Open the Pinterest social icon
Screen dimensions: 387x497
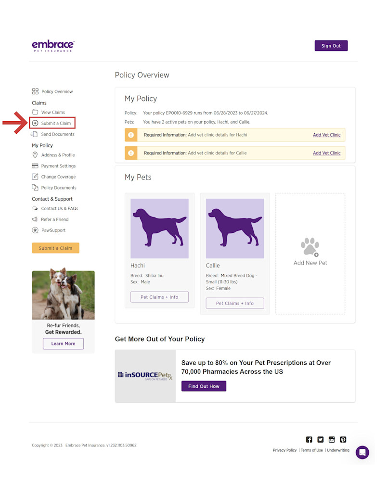tap(343, 439)
